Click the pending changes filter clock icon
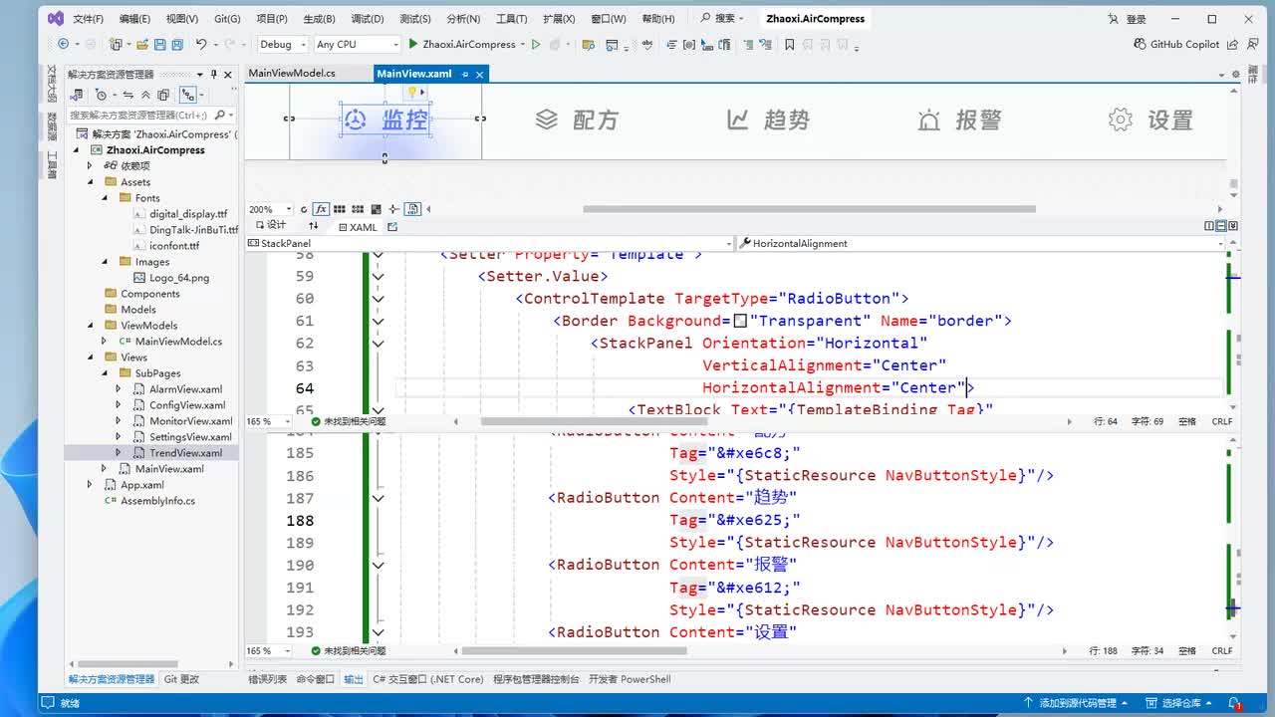The image size is (1275, 717). (x=102, y=95)
